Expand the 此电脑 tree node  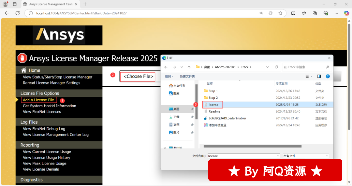coord(165,148)
